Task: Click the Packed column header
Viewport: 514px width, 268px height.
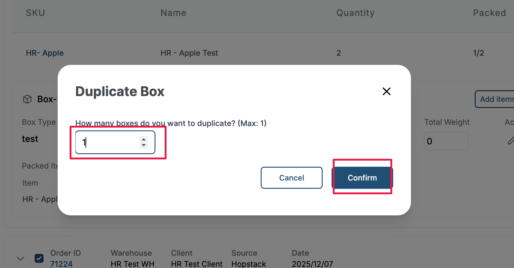Action: click(489, 13)
